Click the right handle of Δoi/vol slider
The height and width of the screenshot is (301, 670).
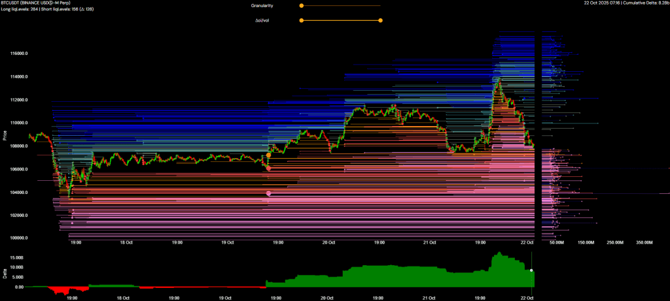pyautogui.click(x=380, y=20)
